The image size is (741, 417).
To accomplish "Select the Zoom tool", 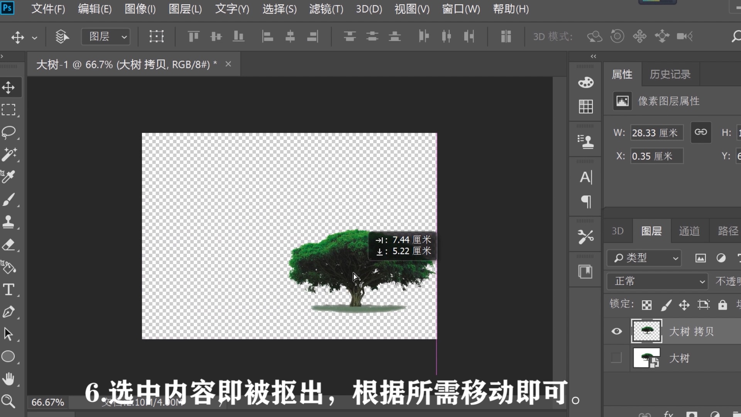I will tap(8, 401).
